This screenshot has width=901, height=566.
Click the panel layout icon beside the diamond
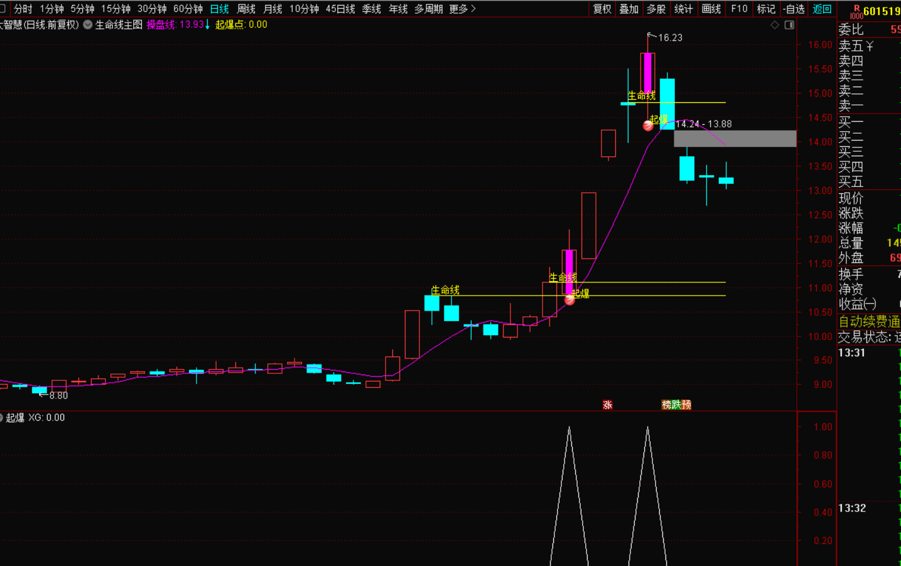point(789,25)
